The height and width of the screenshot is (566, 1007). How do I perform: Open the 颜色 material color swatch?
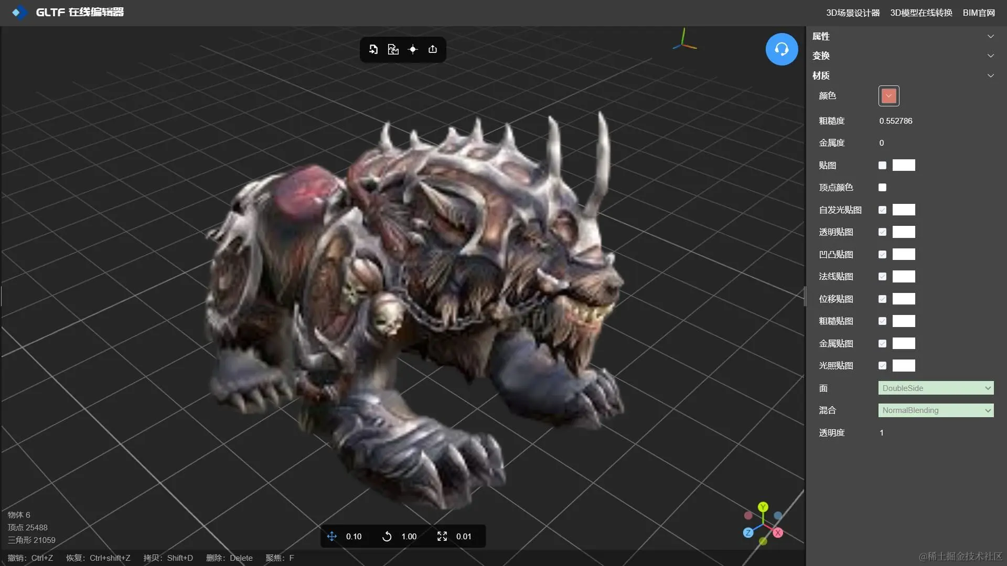click(x=888, y=96)
